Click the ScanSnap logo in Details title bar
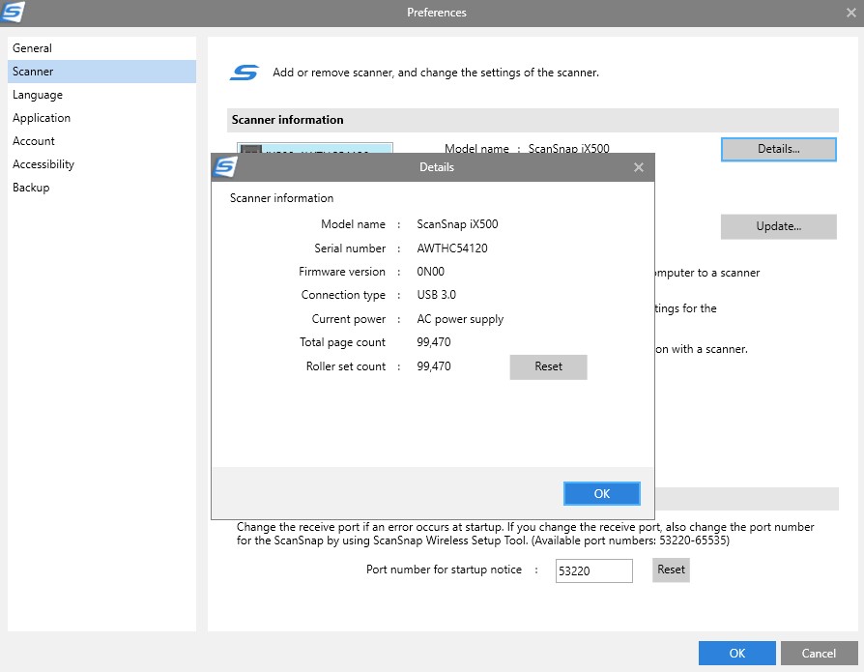The height and width of the screenshot is (672, 864). (x=225, y=166)
